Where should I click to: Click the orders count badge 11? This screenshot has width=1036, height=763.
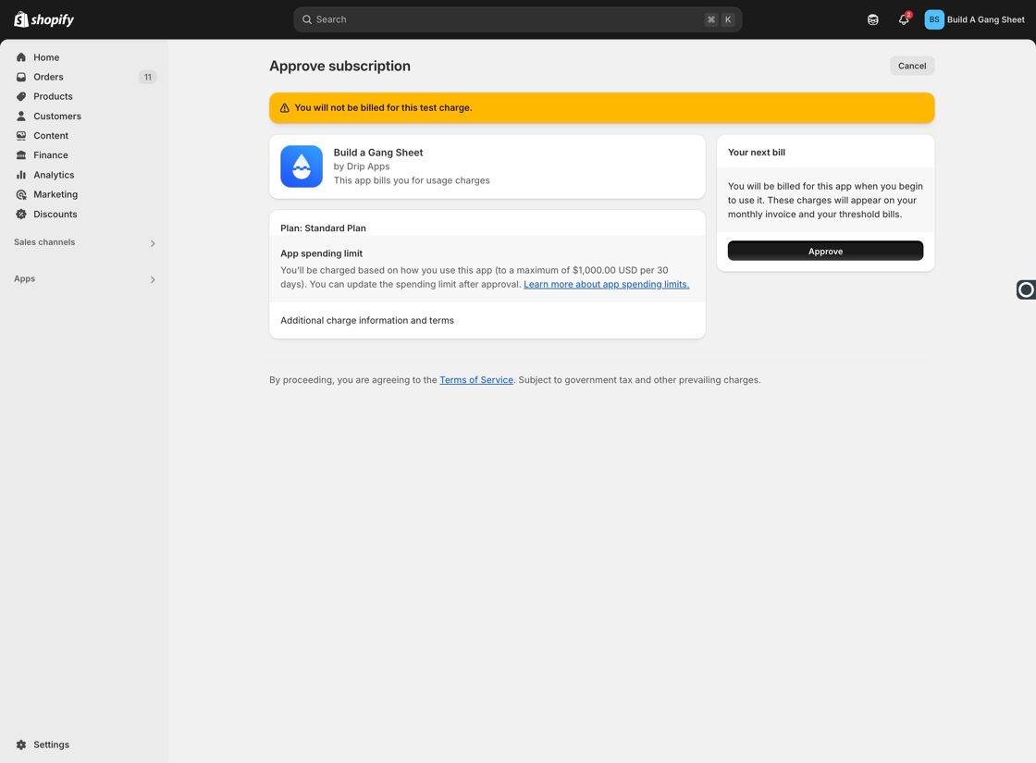[147, 78]
